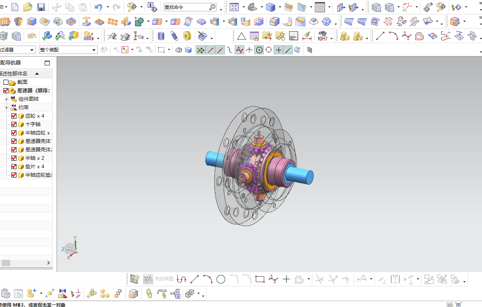Select the Move Object cube icon
This screenshot has height=307, width=482.
tap(455, 22)
